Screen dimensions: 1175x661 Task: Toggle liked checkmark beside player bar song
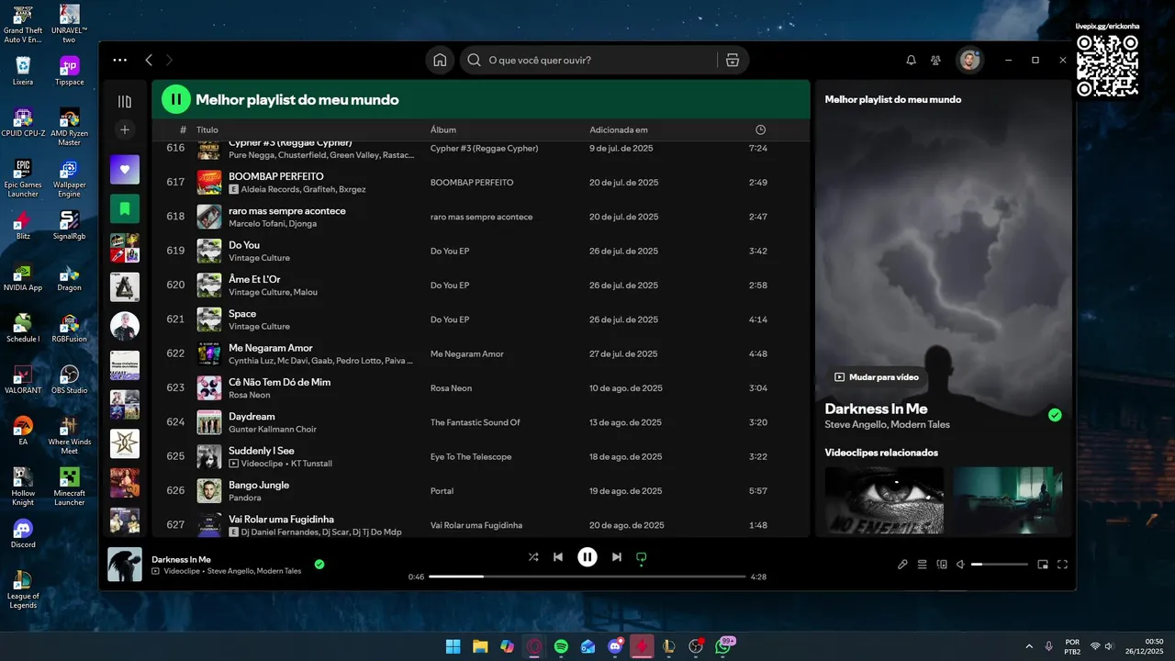click(x=319, y=564)
